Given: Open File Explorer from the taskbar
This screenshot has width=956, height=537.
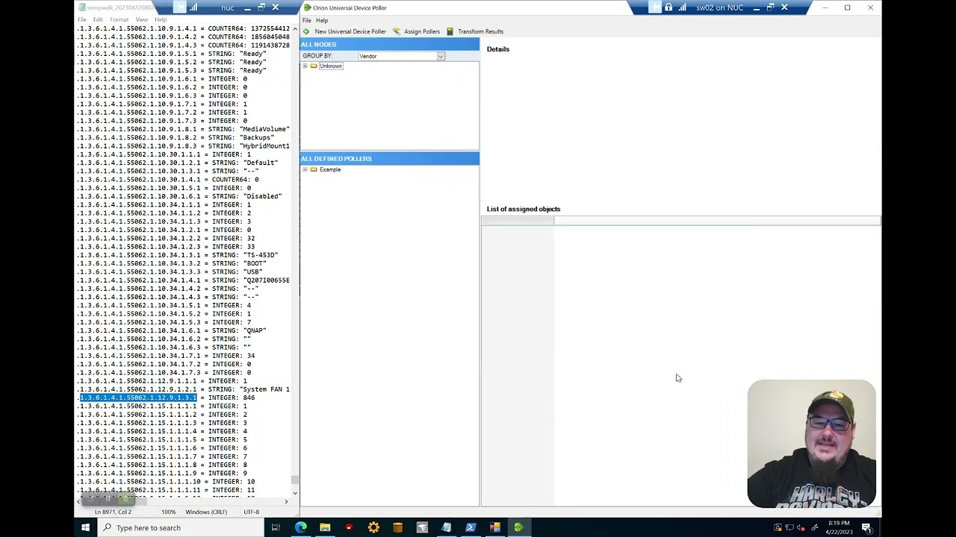Looking at the screenshot, I should 325,528.
